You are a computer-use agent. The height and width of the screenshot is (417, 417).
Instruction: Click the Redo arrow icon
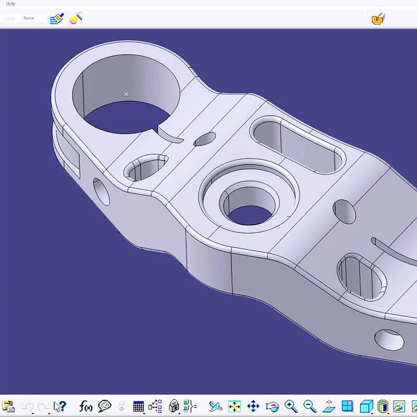pos(43,406)
